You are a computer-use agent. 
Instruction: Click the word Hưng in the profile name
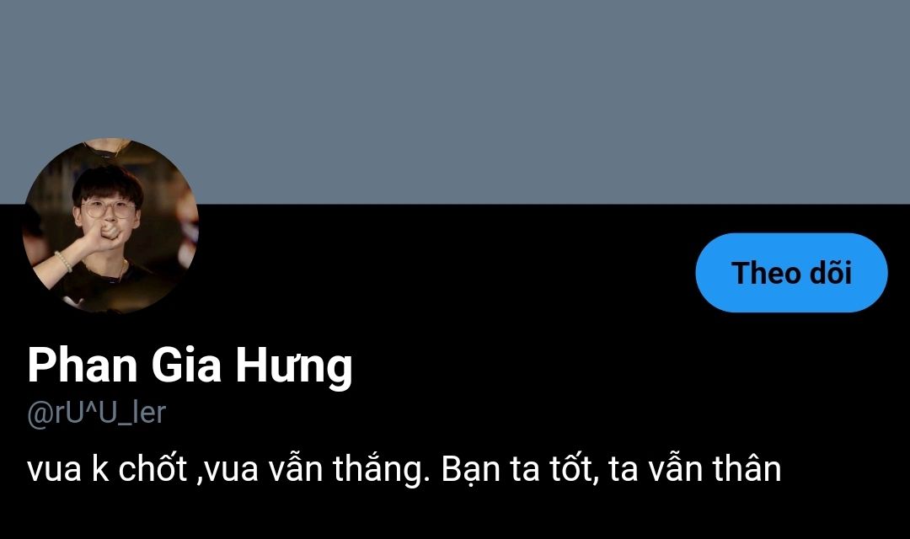click(294, 366)
